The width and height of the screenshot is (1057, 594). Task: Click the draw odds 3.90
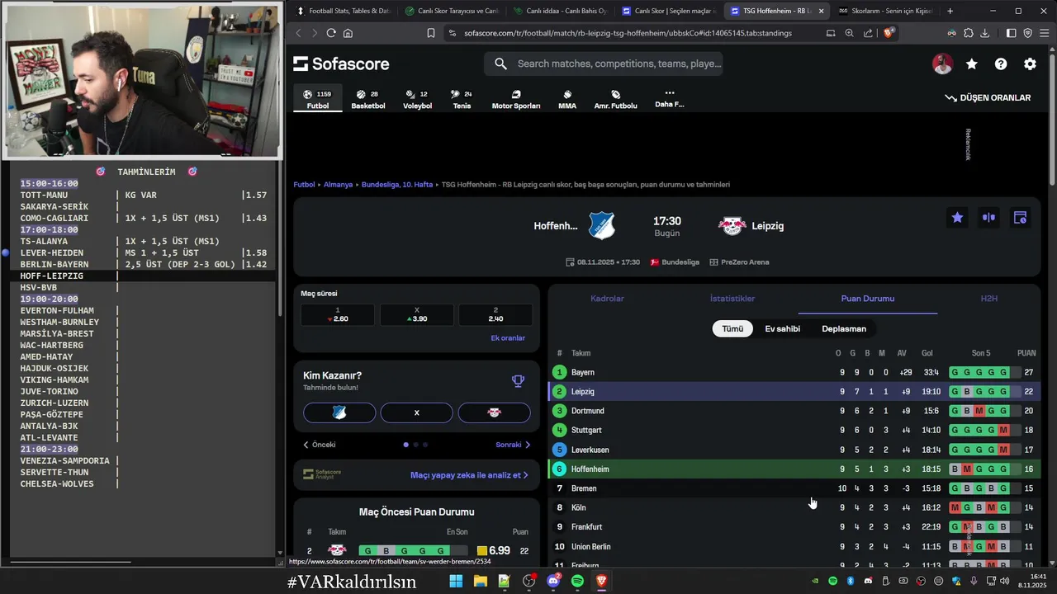[x=417, y=315]
